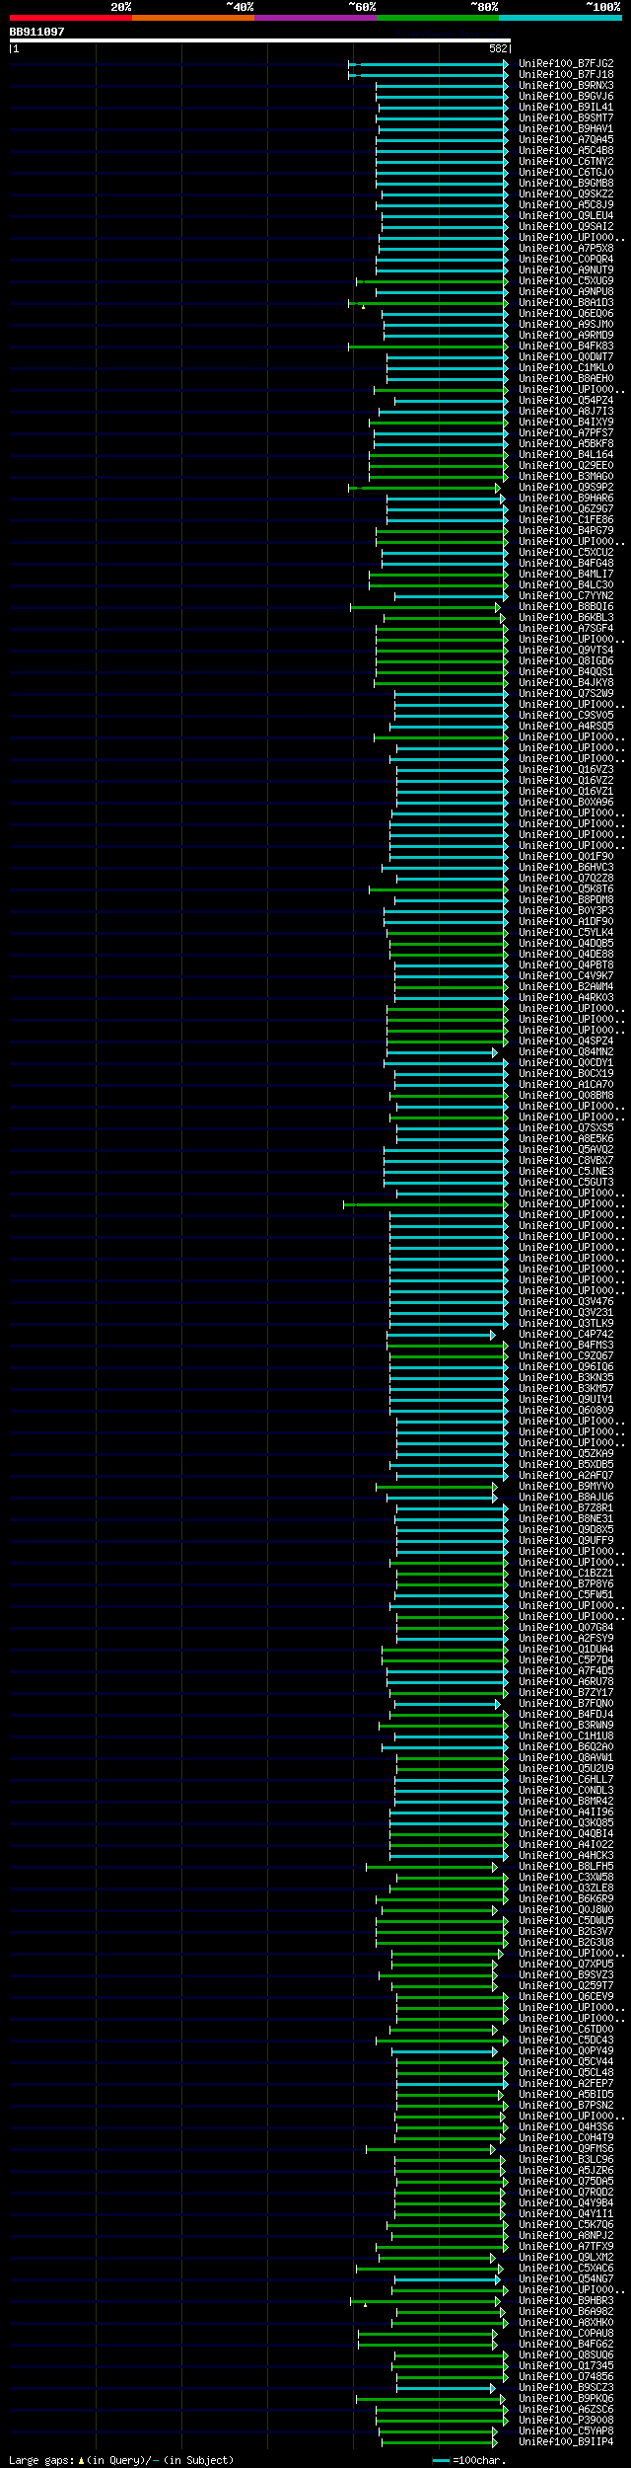Click UniRef100_C5XUG9 label

(566, 280)
